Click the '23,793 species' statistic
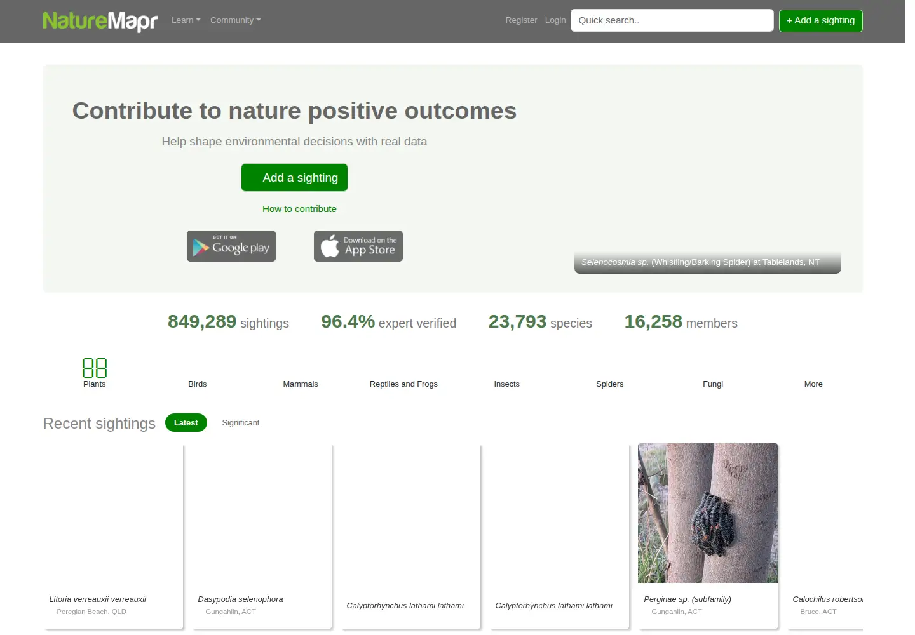915x635 pixels. pyautogui.click(x=540, y=322)
